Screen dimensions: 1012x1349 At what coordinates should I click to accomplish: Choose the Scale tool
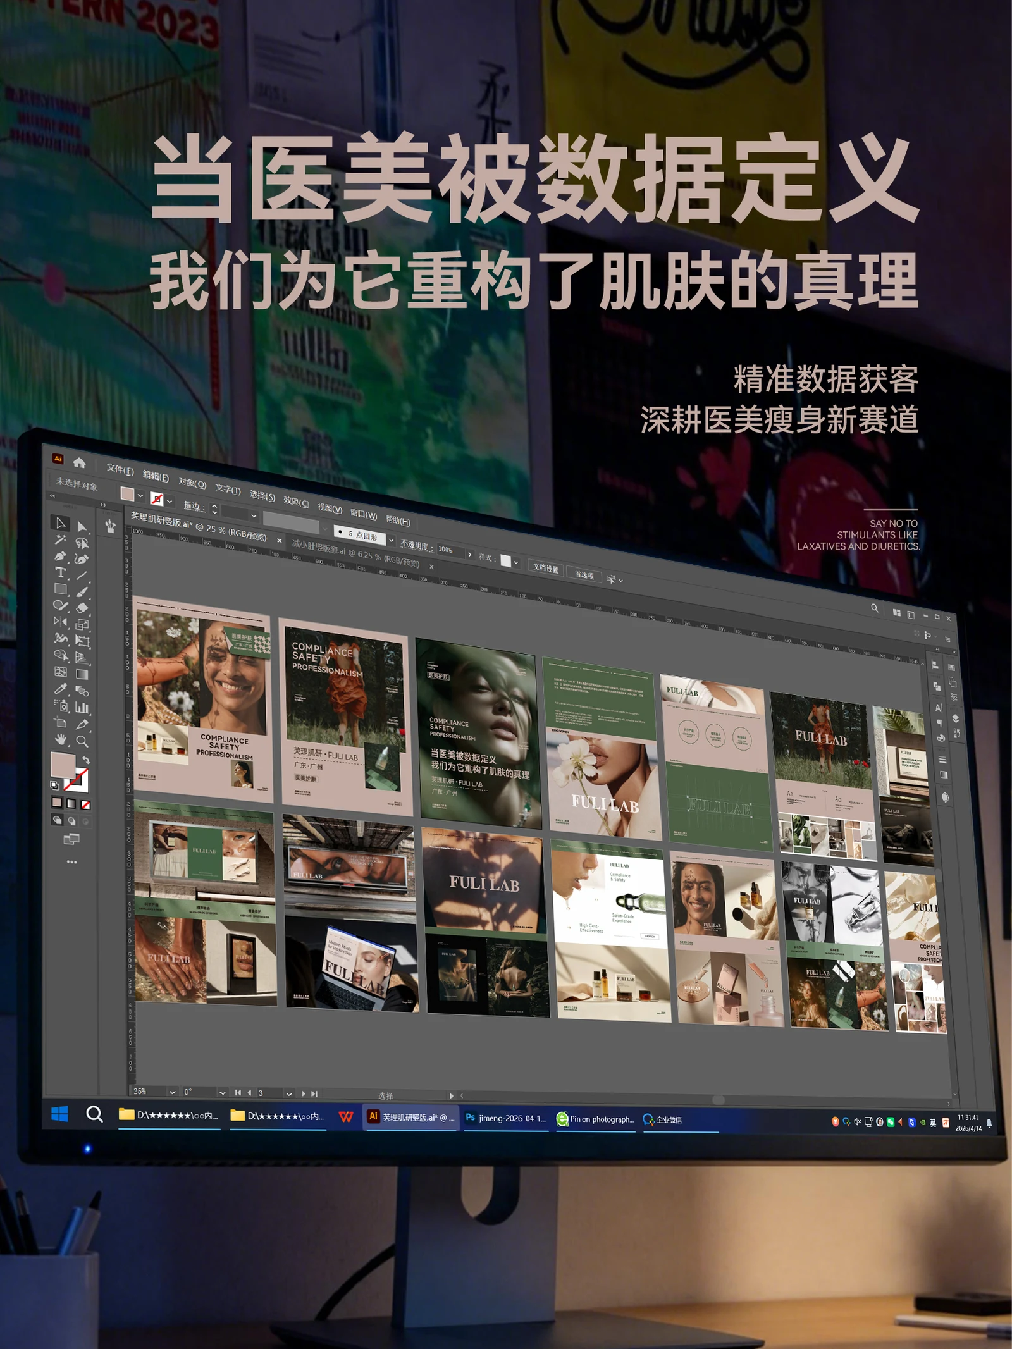point(82,625)
